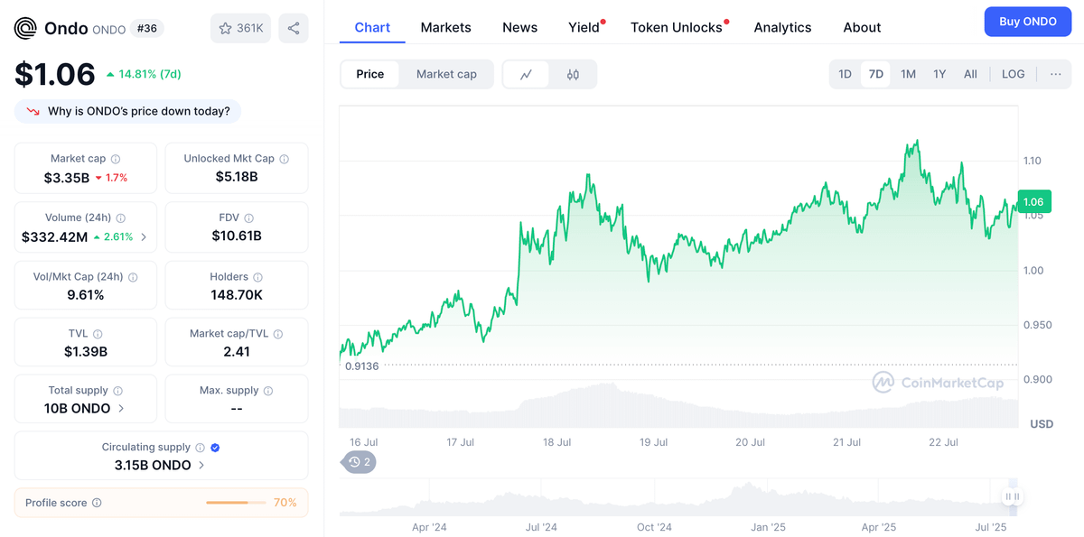Click FDV info icon
Viewport: 1084px width, 537px height.
[x=248, y=218]
